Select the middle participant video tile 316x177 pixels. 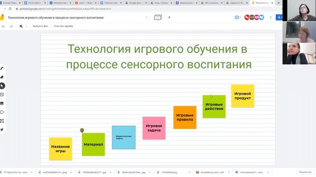pos(299,32)
